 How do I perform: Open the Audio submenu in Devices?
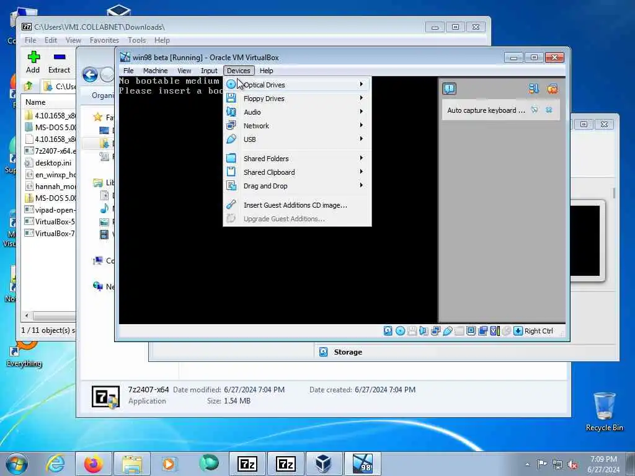(x=297, y=112)
